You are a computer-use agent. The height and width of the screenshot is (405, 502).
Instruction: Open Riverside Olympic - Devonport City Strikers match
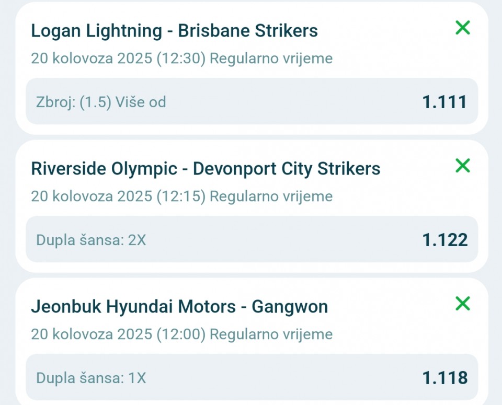click(206, 169)
